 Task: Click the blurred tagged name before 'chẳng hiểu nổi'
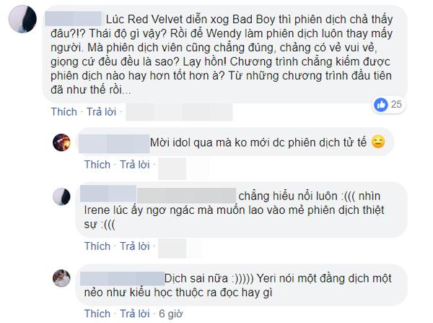[x=187, y=196]
